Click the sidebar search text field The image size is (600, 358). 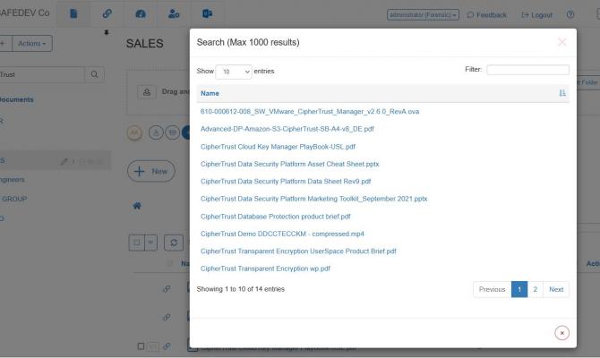(41, 74)
